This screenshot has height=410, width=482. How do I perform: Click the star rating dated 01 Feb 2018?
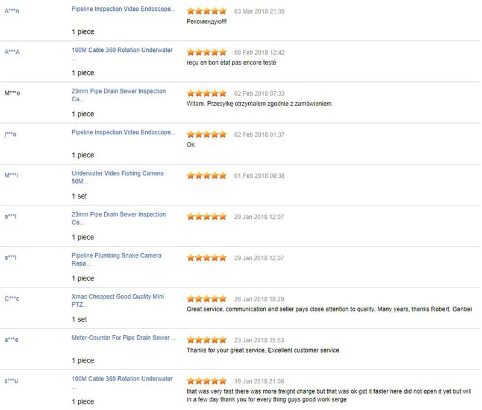[x=207, y=175]
